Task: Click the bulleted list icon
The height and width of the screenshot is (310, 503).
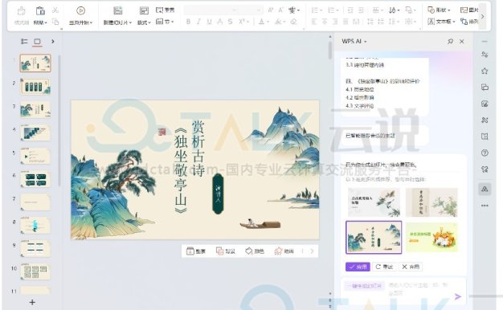Action: point(315,10)
